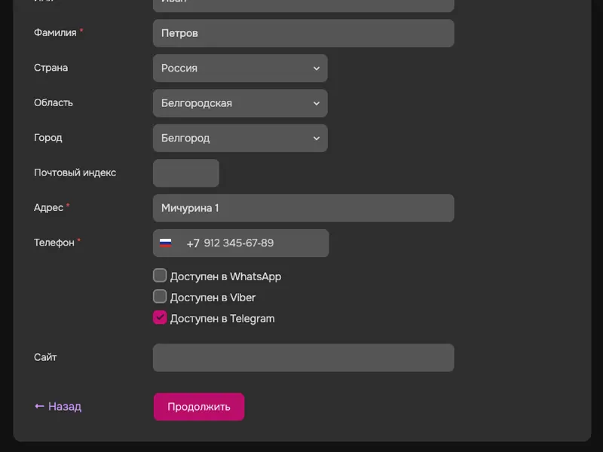This screenshot has width=603, height=452.
Task: Click the phone number 912 345-67-89
Action: pos(239,243)
